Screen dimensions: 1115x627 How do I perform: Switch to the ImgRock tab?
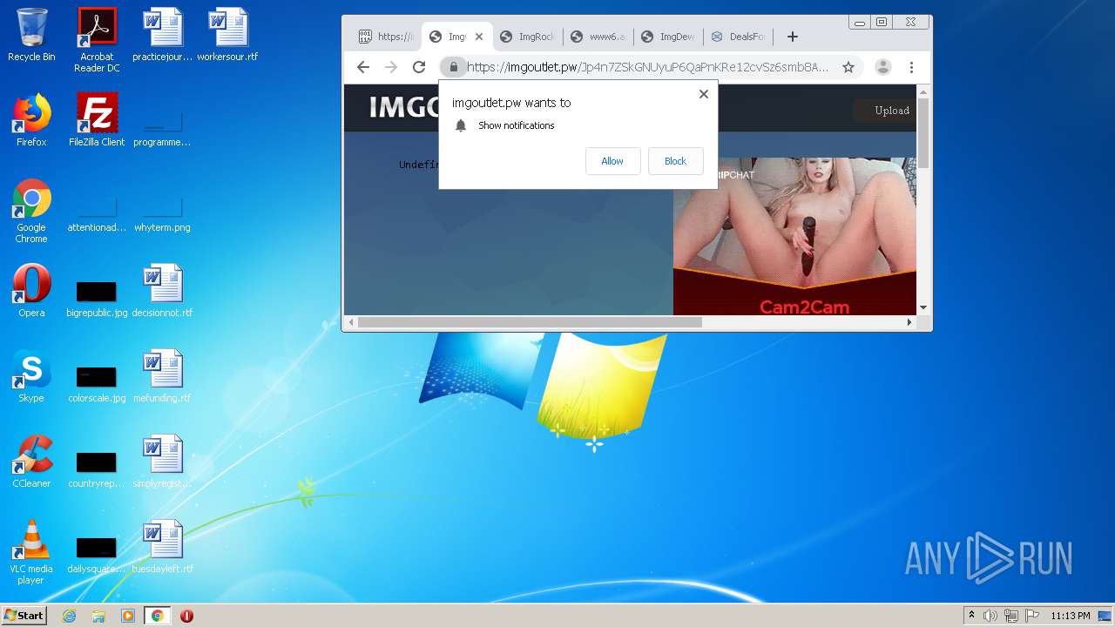528,37
